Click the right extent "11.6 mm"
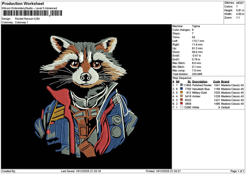246x174 pixels. (x=197, y=45)
